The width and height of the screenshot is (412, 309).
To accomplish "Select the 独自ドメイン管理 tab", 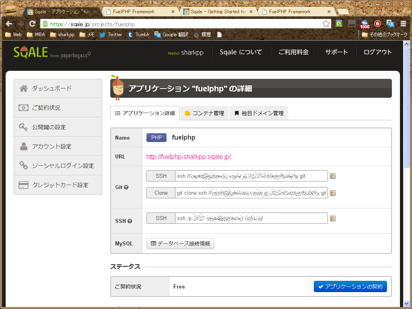I will 259,113.
